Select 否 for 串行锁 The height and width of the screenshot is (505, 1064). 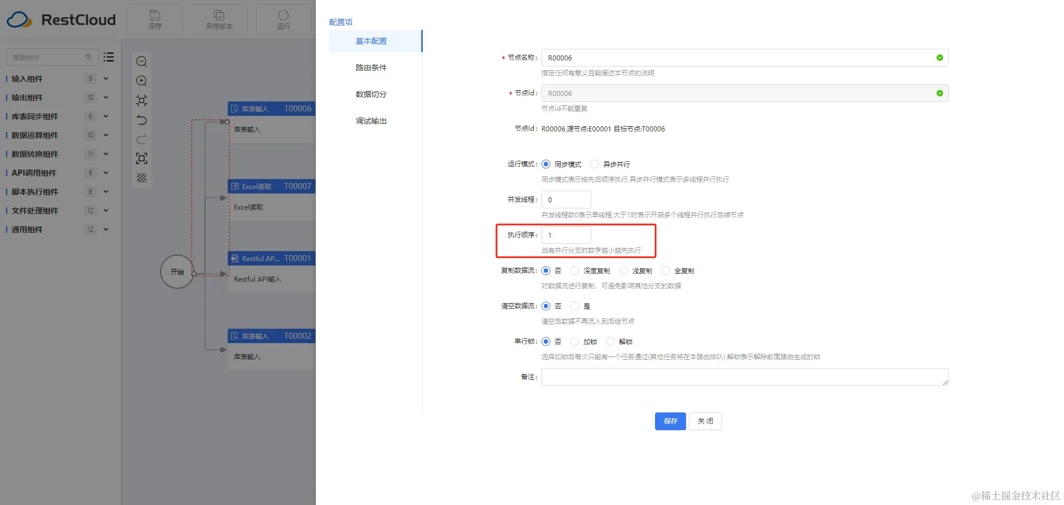click(x=546, y=341)
